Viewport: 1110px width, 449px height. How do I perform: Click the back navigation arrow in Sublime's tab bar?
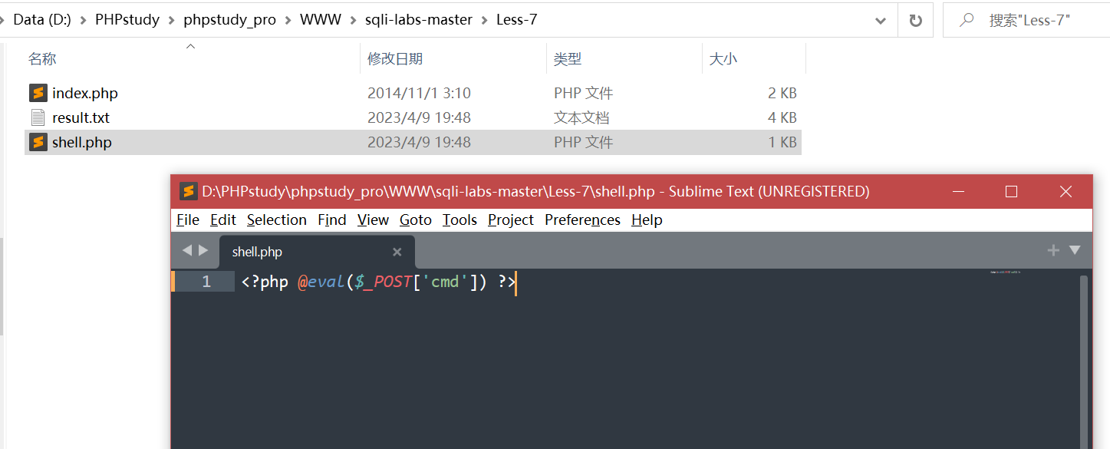(186, 249)
